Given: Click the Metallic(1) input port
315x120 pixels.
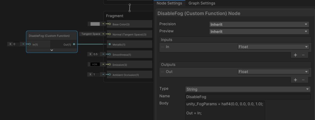Looking at the screenshot, I should (x=110, y=44).
